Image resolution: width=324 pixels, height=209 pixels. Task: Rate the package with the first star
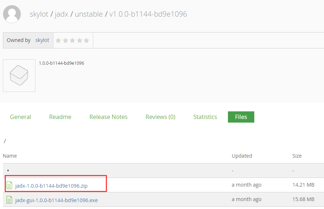tap(58, 40)
